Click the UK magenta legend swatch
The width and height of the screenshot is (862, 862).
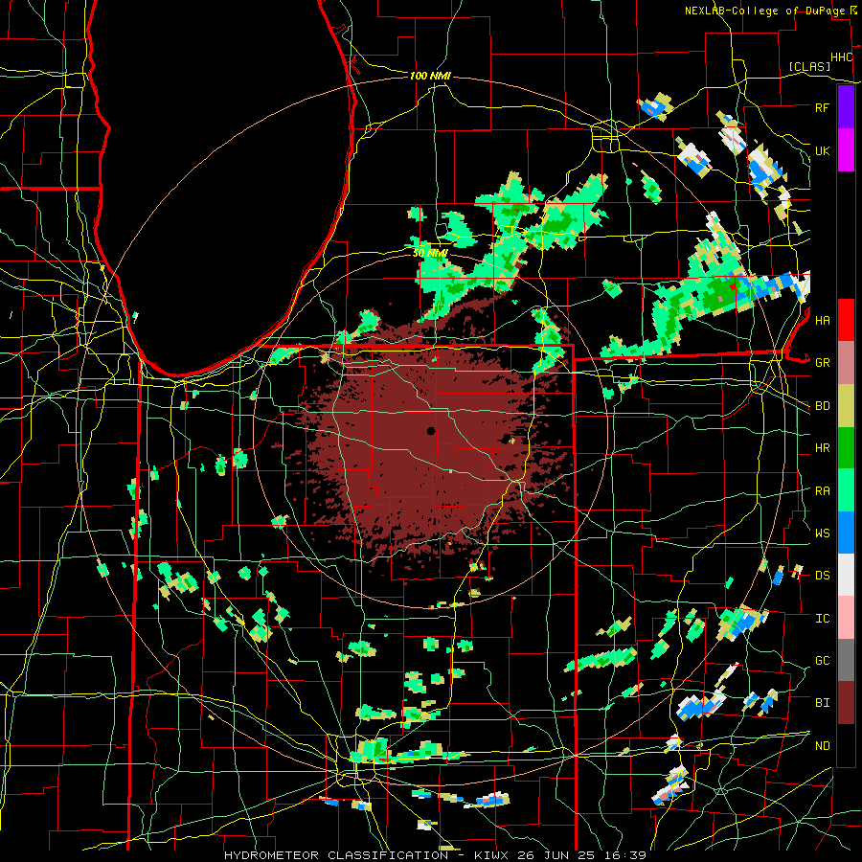pyautogui.click(x=846, y=150)
